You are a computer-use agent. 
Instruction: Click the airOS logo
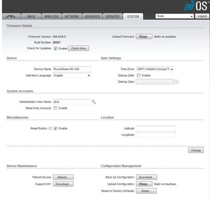pyautogui.click(x=196, y=6)
